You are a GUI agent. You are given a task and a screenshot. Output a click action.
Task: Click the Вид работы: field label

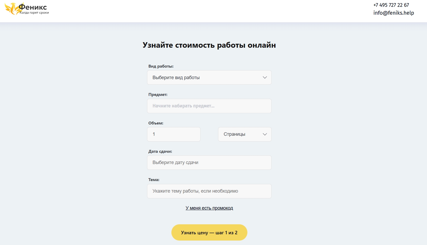click(x=161, y=66)
